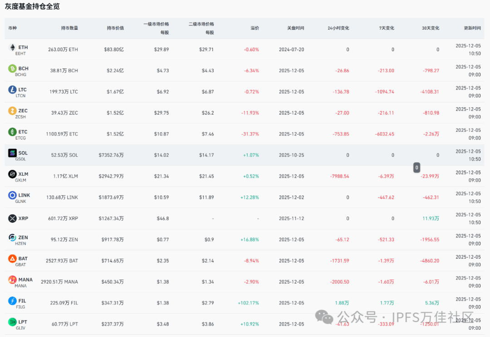
Task: Click the $29.75 primary price for ZEC
Action: 161,113
